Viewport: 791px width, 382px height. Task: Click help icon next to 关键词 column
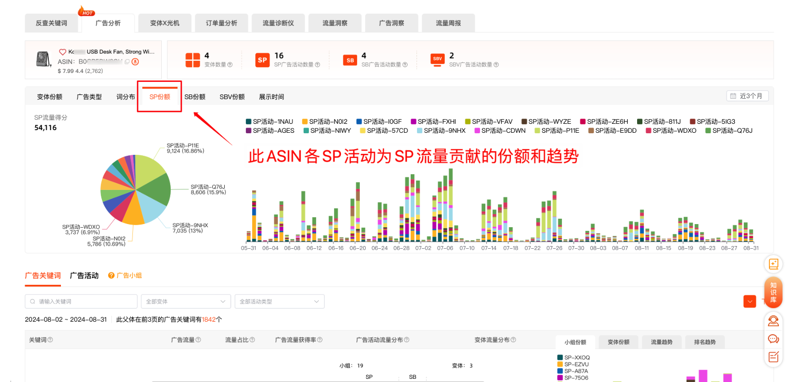click(50, 340)
